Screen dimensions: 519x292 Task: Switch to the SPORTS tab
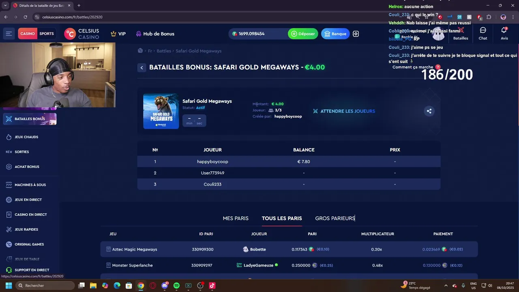pos(47,34)
